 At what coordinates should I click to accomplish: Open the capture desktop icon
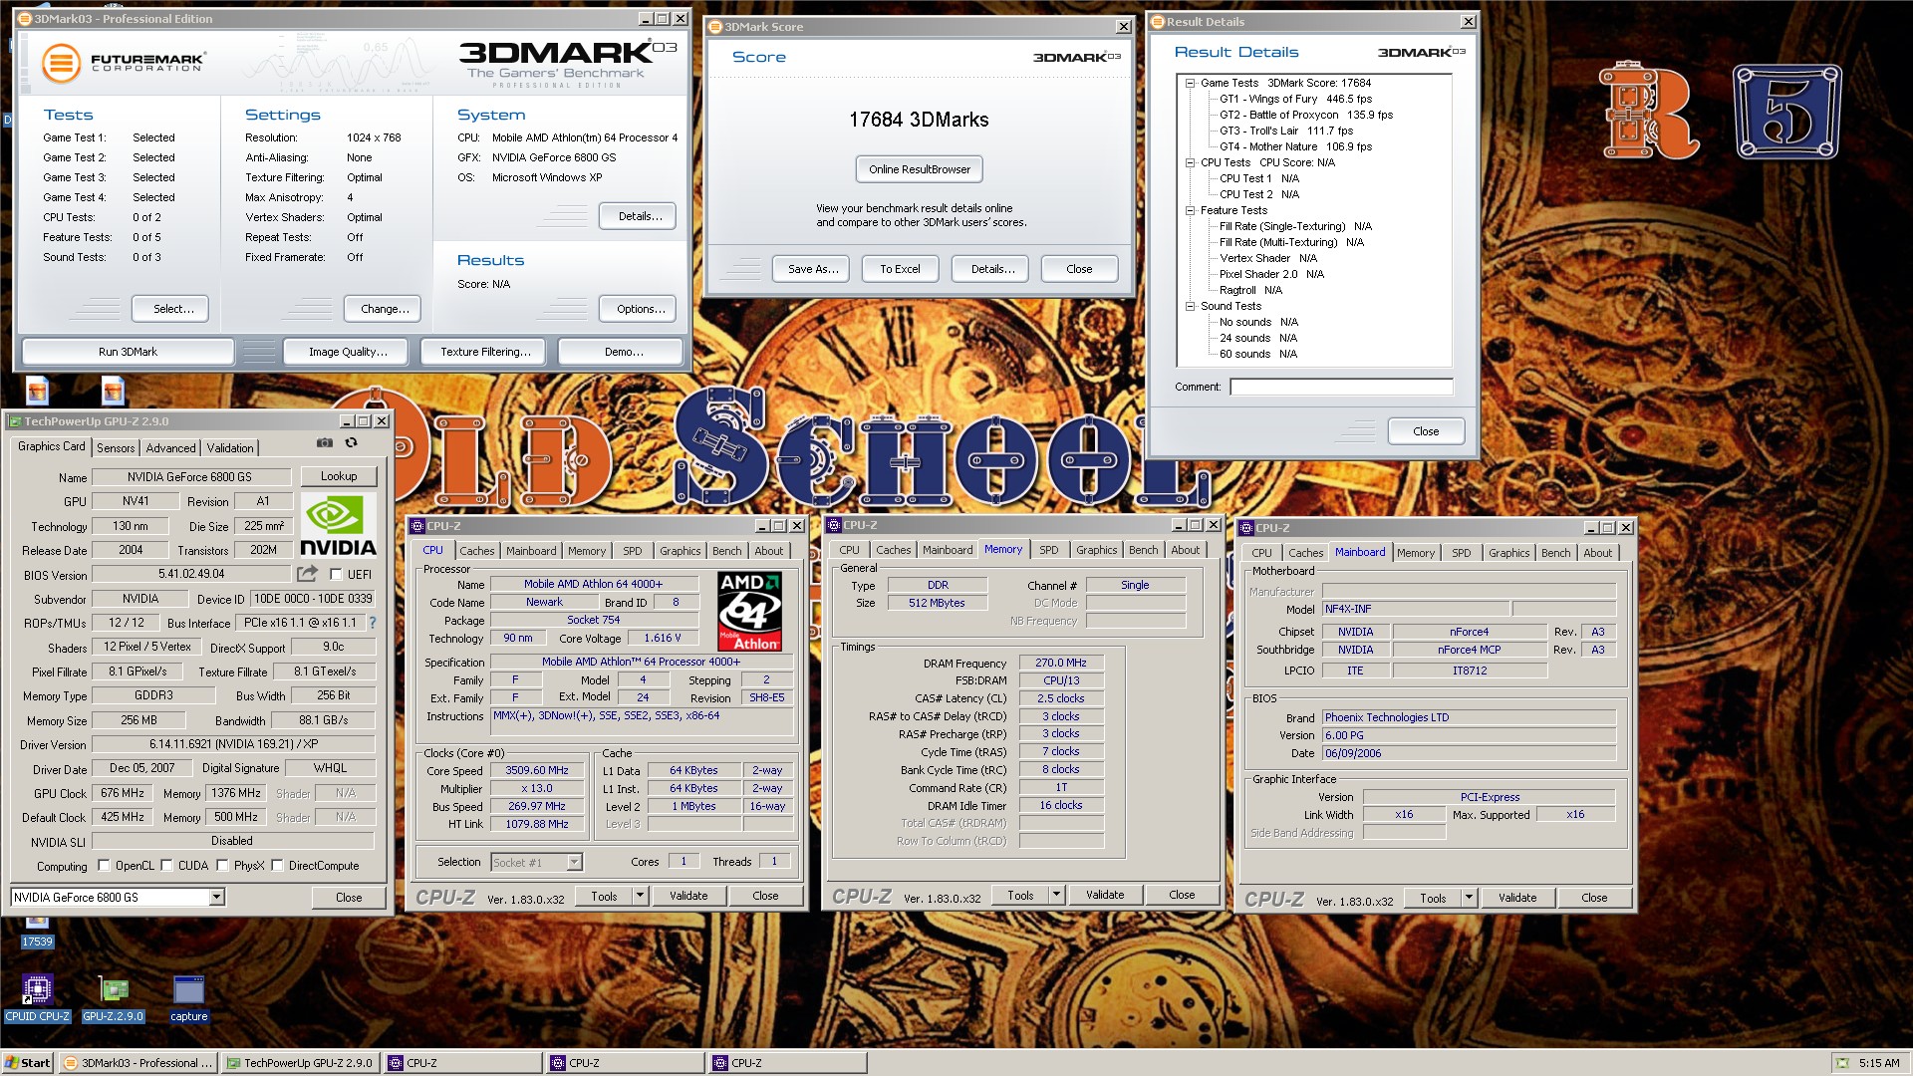coord(188,998)
